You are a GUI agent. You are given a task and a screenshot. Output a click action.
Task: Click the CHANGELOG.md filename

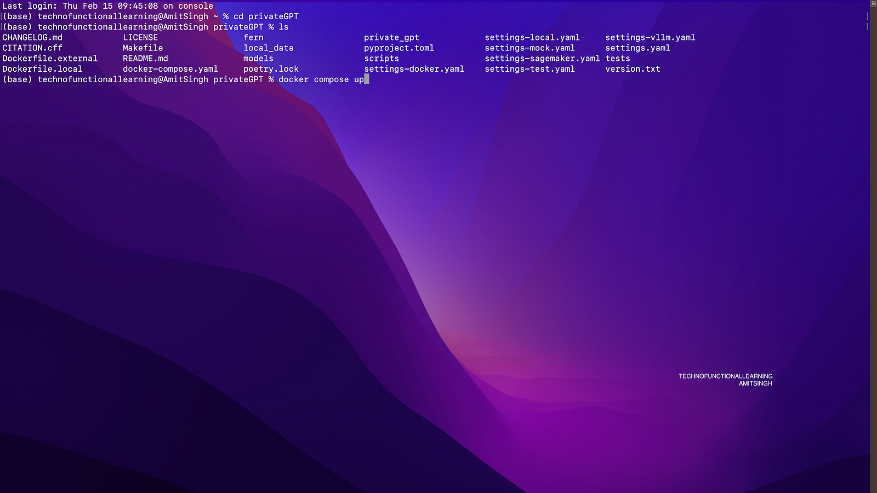click(x=32, y=38)
